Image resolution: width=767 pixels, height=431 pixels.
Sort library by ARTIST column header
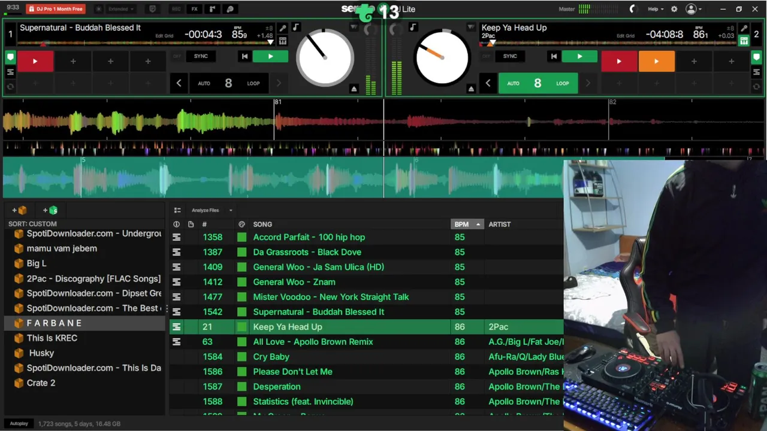click(500, 224)
